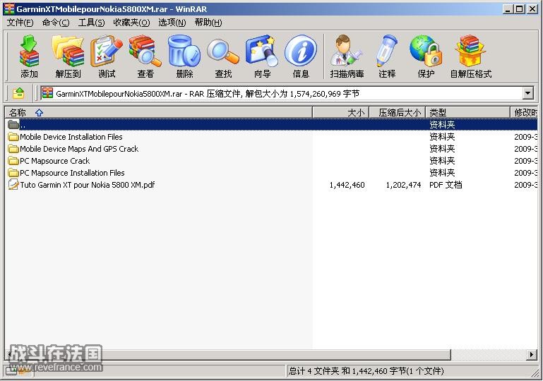Click the PDF 文档 type cell
Image resolution: width=543 pixels, height=381 pixels.
pos(446,185)
